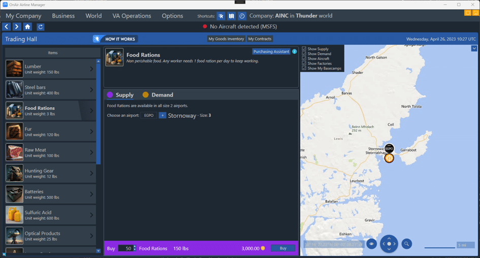This screenshot has width=480, height=258.
Task: Click the Items column header
Action: coord(53,53)
